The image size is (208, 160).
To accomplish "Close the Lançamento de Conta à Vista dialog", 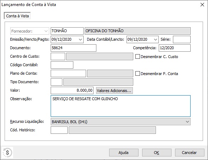I will pos(202,5).
